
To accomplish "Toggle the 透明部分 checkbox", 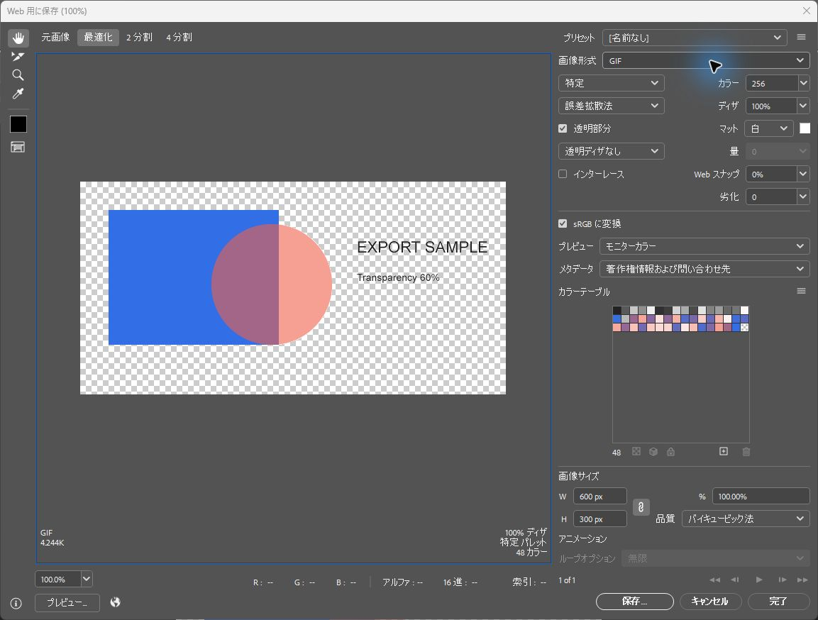I will point(563,128).
